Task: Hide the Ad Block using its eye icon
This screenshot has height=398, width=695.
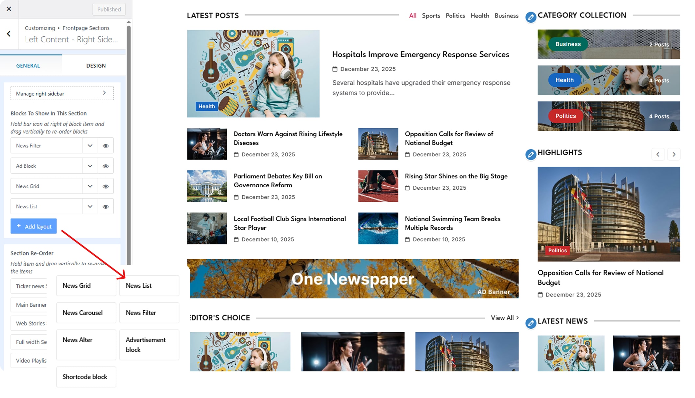Action: (x=106, y=166)
